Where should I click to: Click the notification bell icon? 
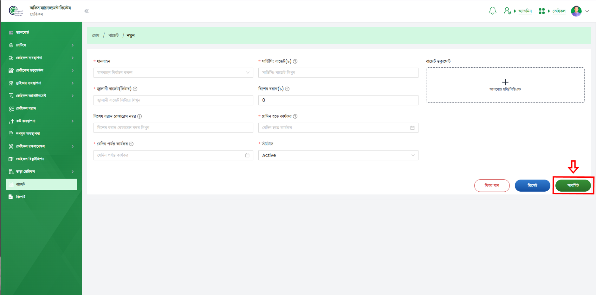point(492,11)
